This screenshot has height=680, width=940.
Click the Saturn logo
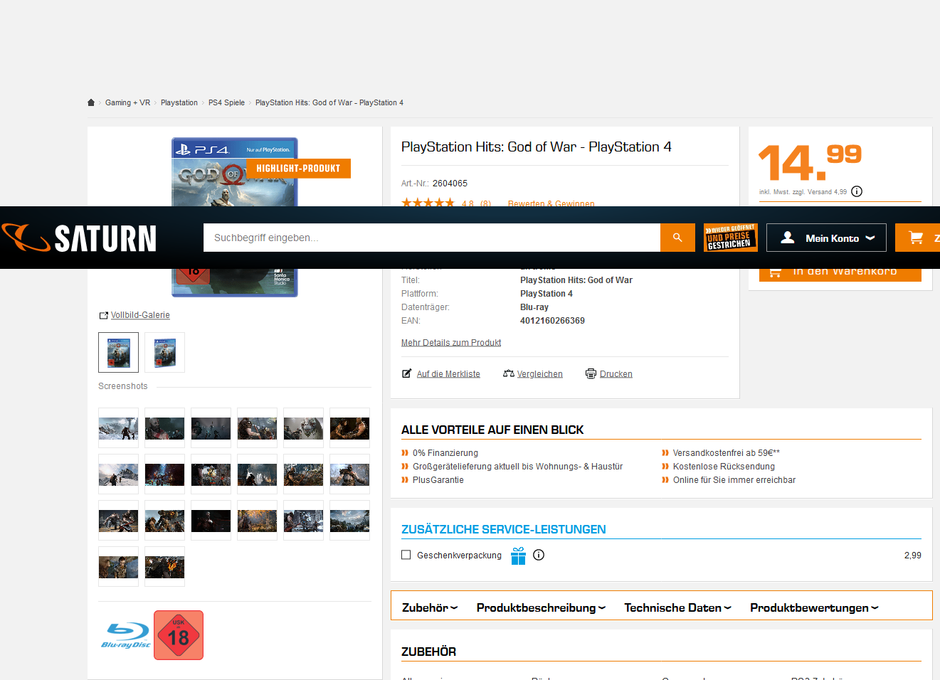pyautogui.click(x=80, y=238)
